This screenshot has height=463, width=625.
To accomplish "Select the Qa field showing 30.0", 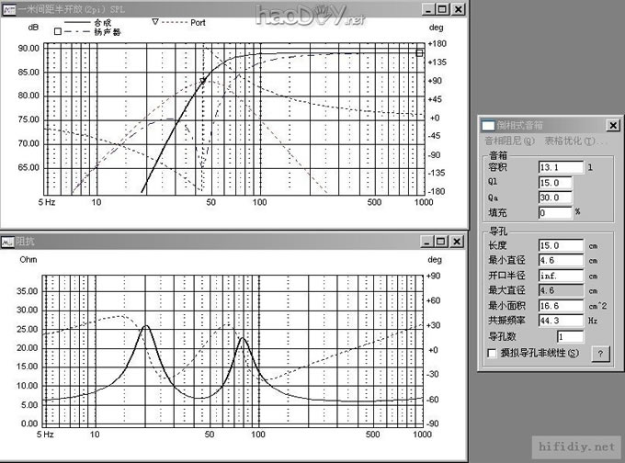I will coord(555,198).
